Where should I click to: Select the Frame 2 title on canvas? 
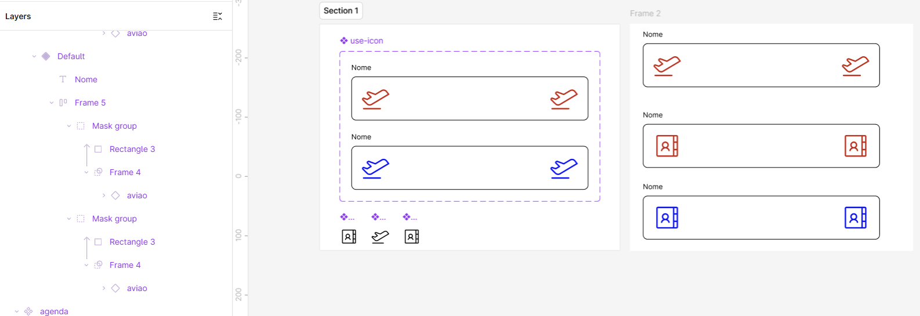click(x=645, y=13)
